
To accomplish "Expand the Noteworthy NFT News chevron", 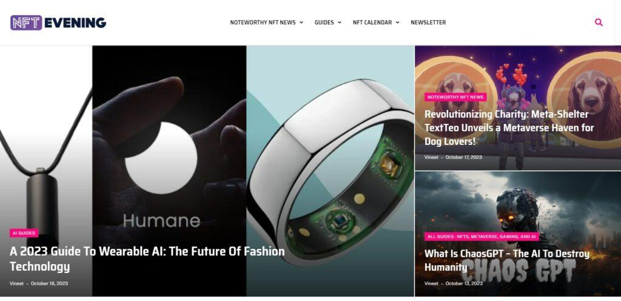I will pyautogui.click(x=301, y=22).
